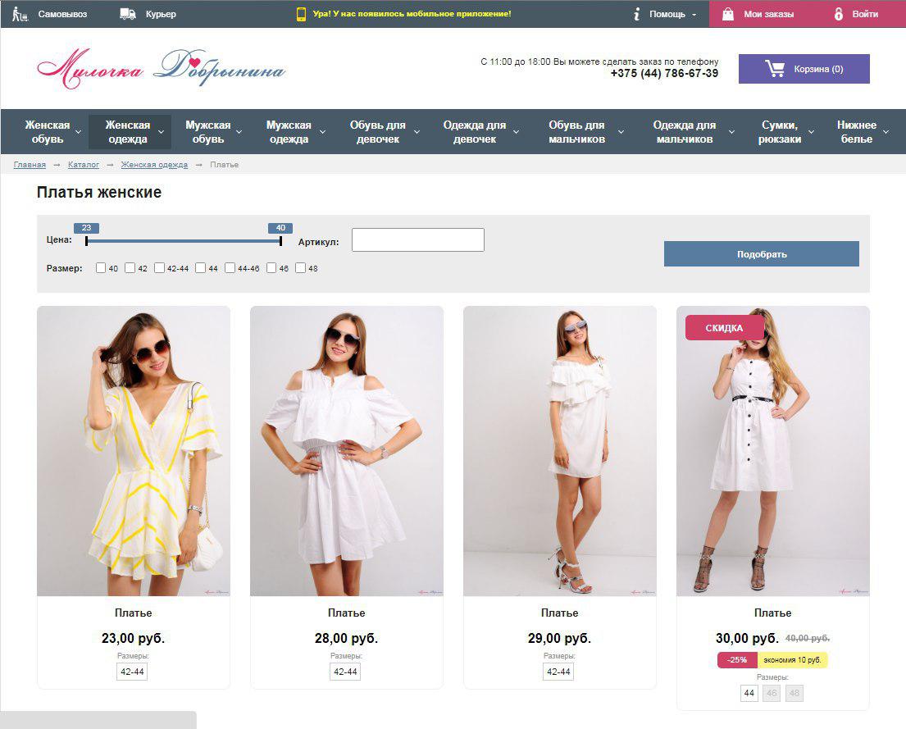Click the Мои заказы shopping bag icon

click(727, 14)
